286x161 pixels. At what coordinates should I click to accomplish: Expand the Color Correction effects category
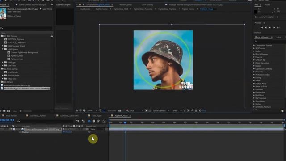click(254, 63)
